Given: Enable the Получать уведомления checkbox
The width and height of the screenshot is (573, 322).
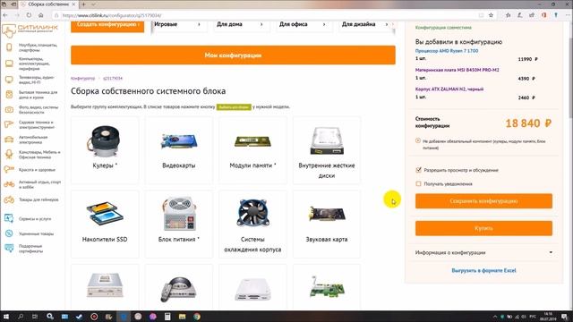Looking at the screenshot, I should (418, 183).
